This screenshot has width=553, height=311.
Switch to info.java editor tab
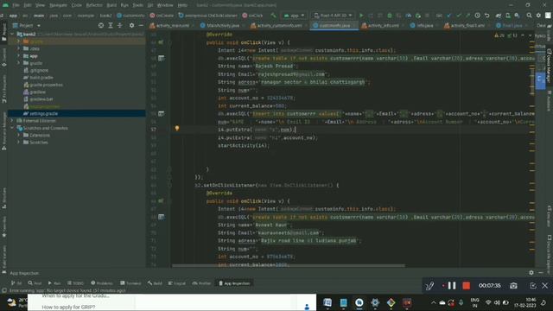pyautogui.click(x=424, y=25)
